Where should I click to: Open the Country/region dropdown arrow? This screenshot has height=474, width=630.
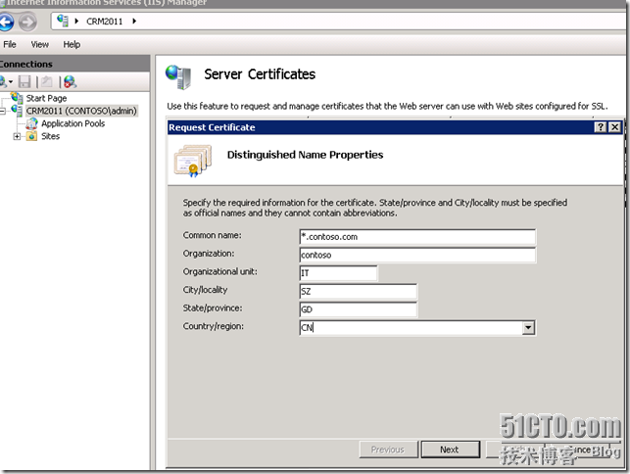(x=528, y=328)
